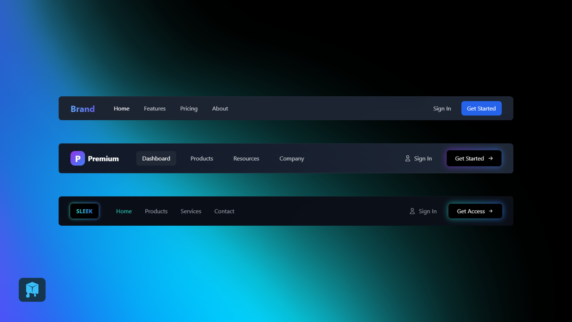
Task: Click the Services nav item in SLEEK navbar
Action: 191,211
